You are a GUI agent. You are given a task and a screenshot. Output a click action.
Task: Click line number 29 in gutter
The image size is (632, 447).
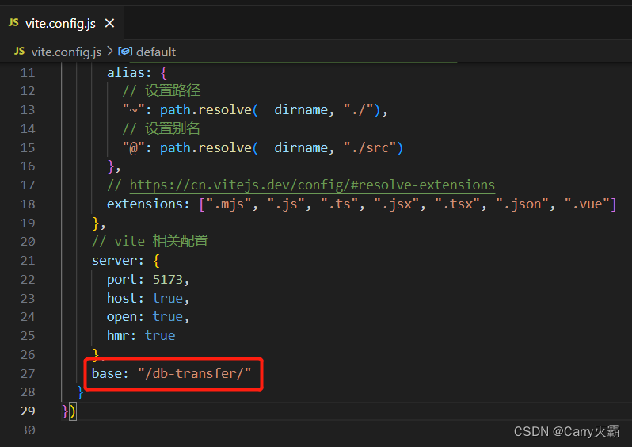coord(28,411)
